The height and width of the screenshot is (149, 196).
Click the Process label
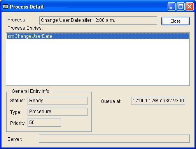(17, 20)
